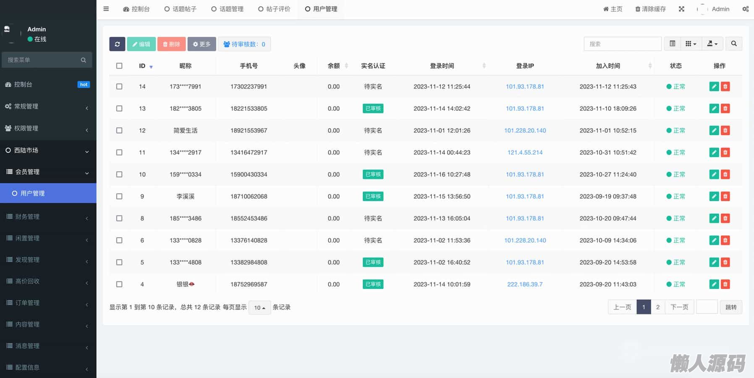Click the search magnifier button beside export
The image size is (754, 378).
[733, 44]
